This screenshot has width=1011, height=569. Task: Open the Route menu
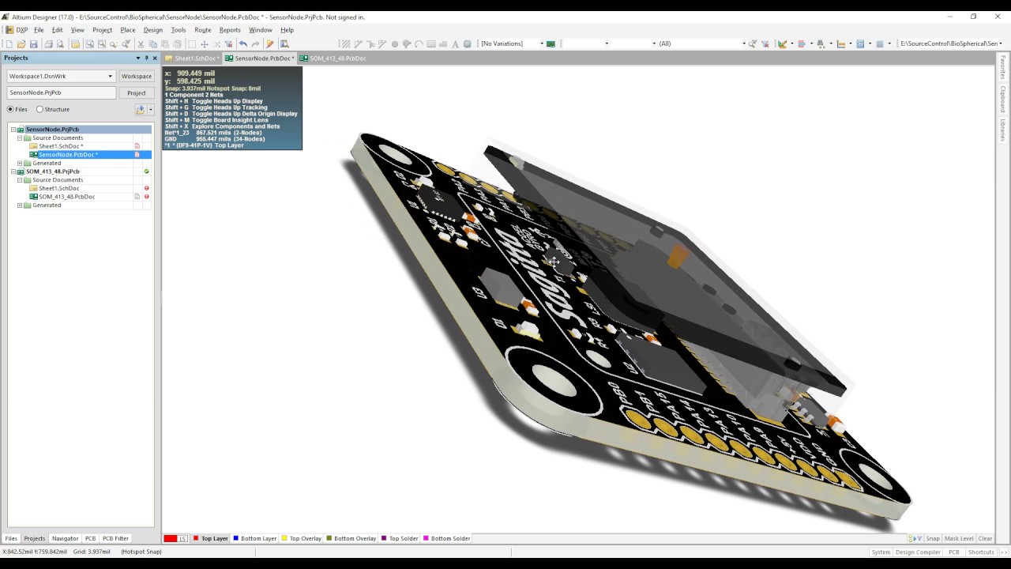(x=203, y=30)
